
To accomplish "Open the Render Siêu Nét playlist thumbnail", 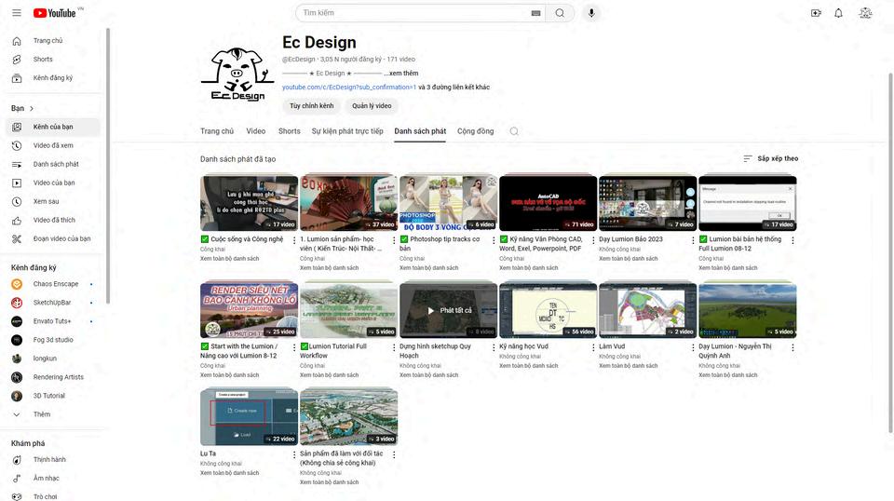I will pyautogui.click(x=250, y=310).
